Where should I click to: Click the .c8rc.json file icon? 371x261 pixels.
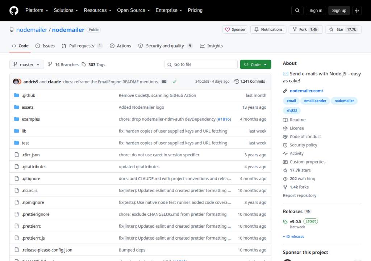tap(17, 155)
